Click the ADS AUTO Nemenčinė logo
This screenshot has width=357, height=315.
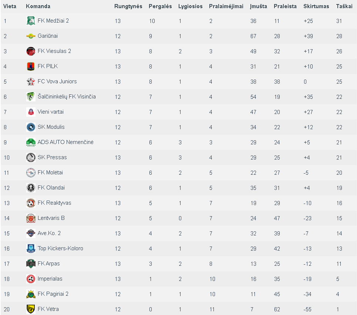[31, 142]
